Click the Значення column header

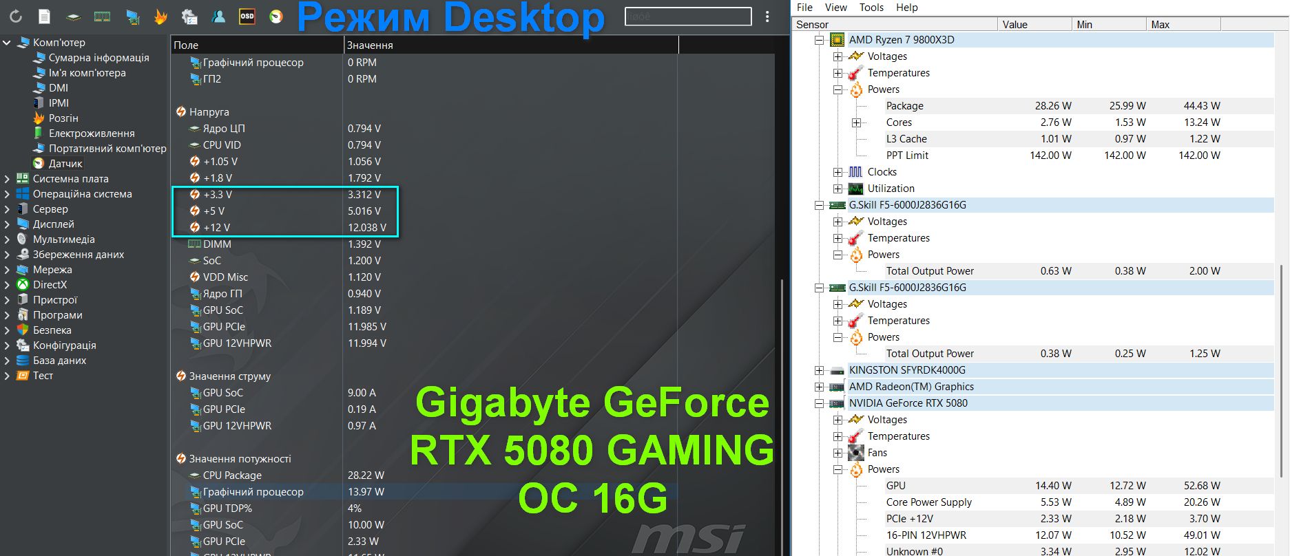click(511, 45)
